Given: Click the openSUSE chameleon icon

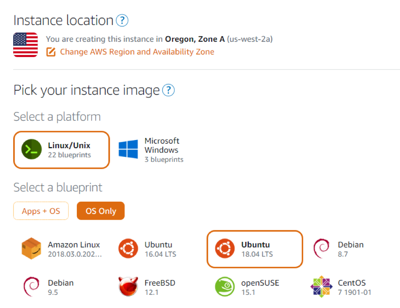Looking at the screenshot, I should (x=225, y=287).
